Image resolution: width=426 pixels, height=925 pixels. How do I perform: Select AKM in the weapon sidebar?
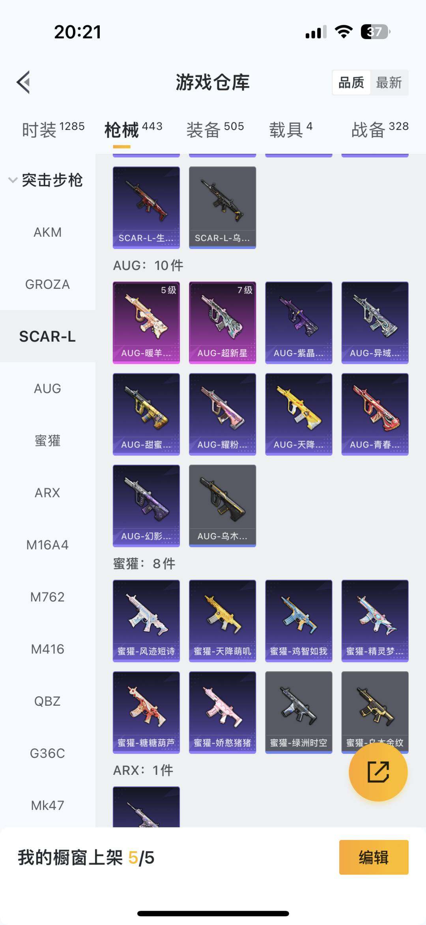tap(48, 232)
